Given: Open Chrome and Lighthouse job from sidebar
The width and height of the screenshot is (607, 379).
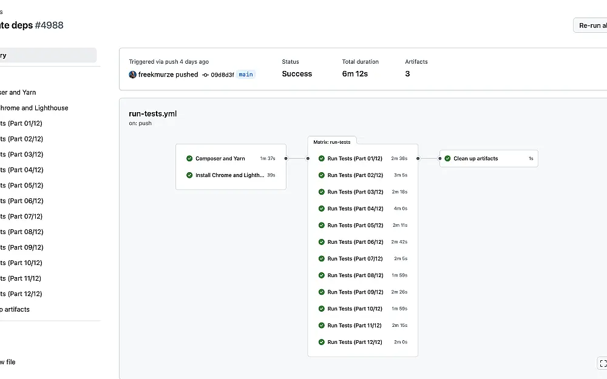Looking at the screenshot, I should click(x=34, y=108).
